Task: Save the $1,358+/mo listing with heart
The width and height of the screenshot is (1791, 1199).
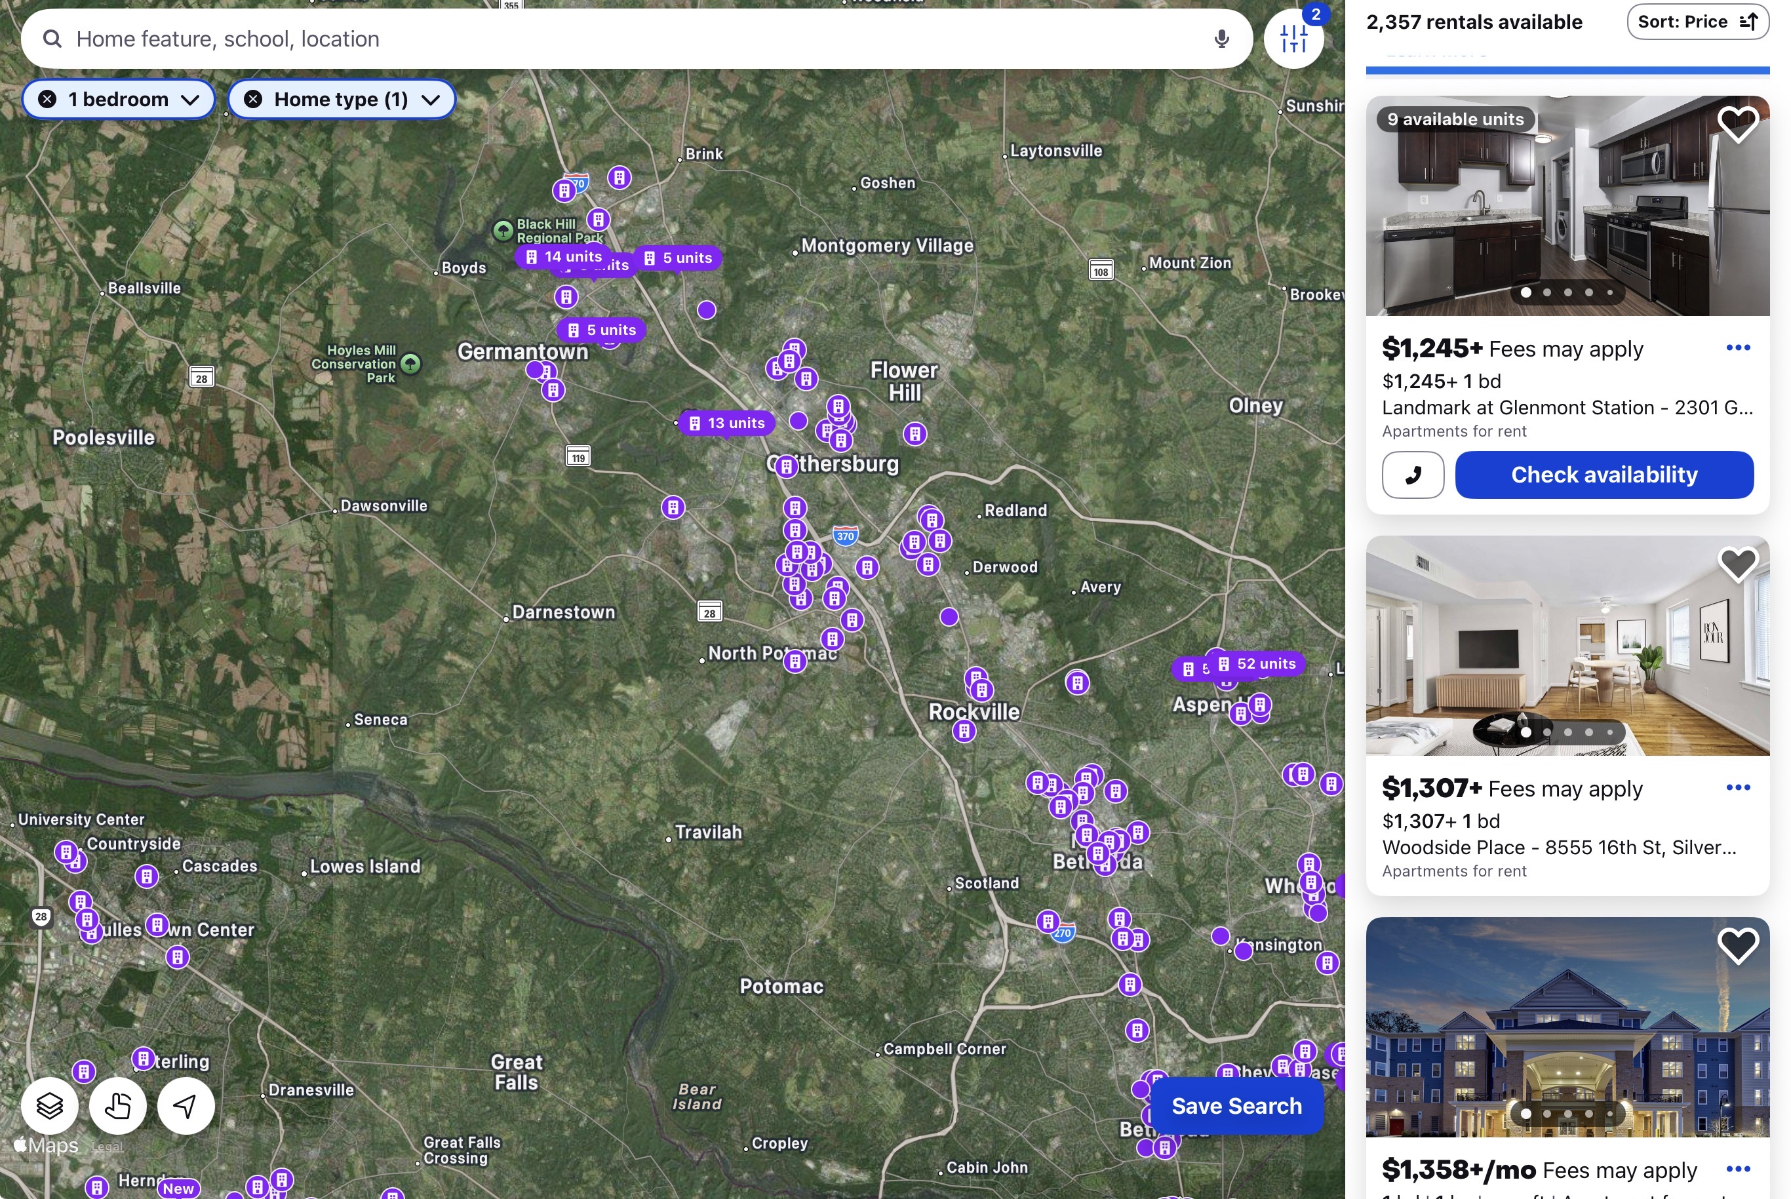Action: [1737, 946]
